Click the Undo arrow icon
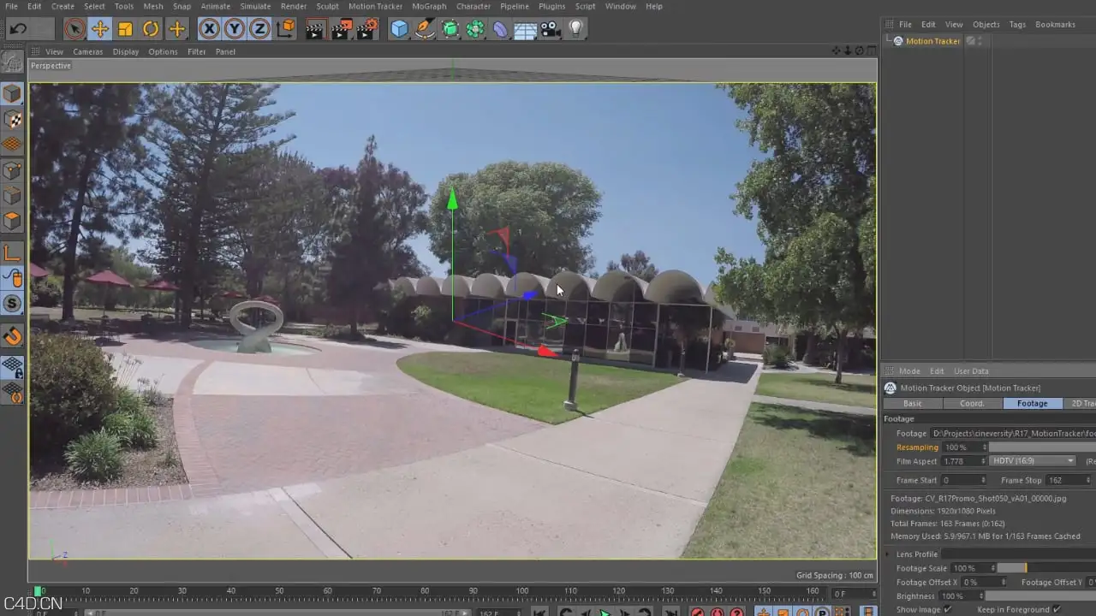The image size is (1096, 616). point(19,29)
